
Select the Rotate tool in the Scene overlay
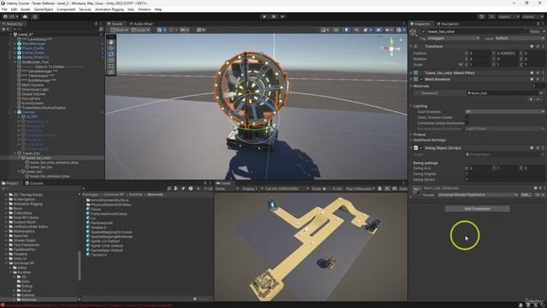click(x=111, y=54)
